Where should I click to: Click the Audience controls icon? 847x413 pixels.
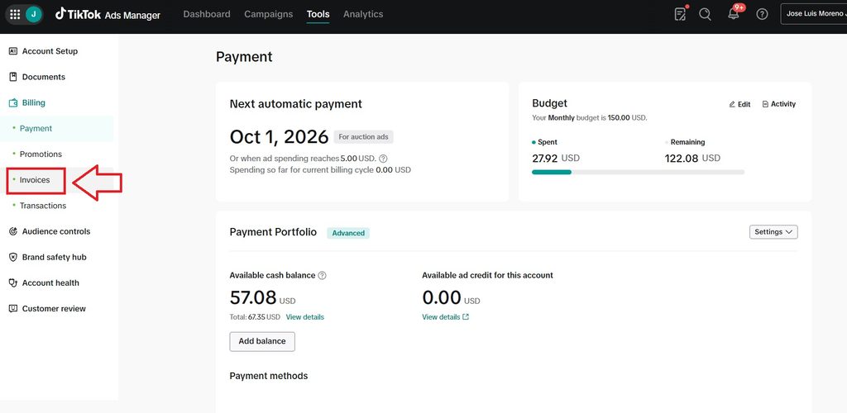pyautogui.click(x=13, y=231)
